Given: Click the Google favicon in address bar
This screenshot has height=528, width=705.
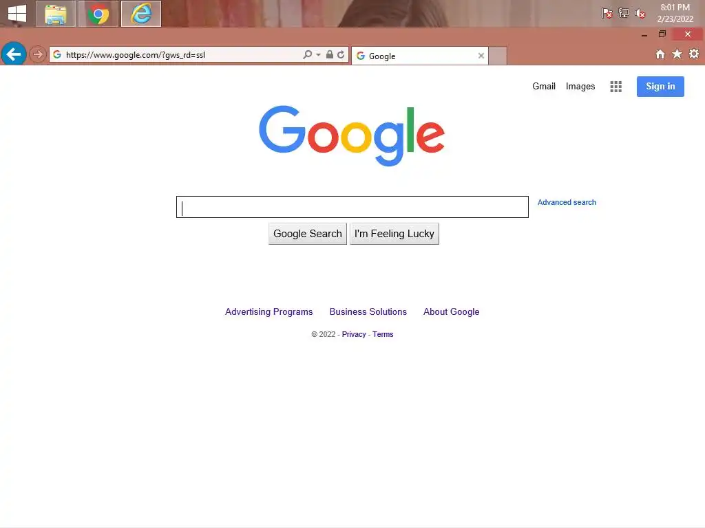Looking at the screenshot, I should pos(57,54).
